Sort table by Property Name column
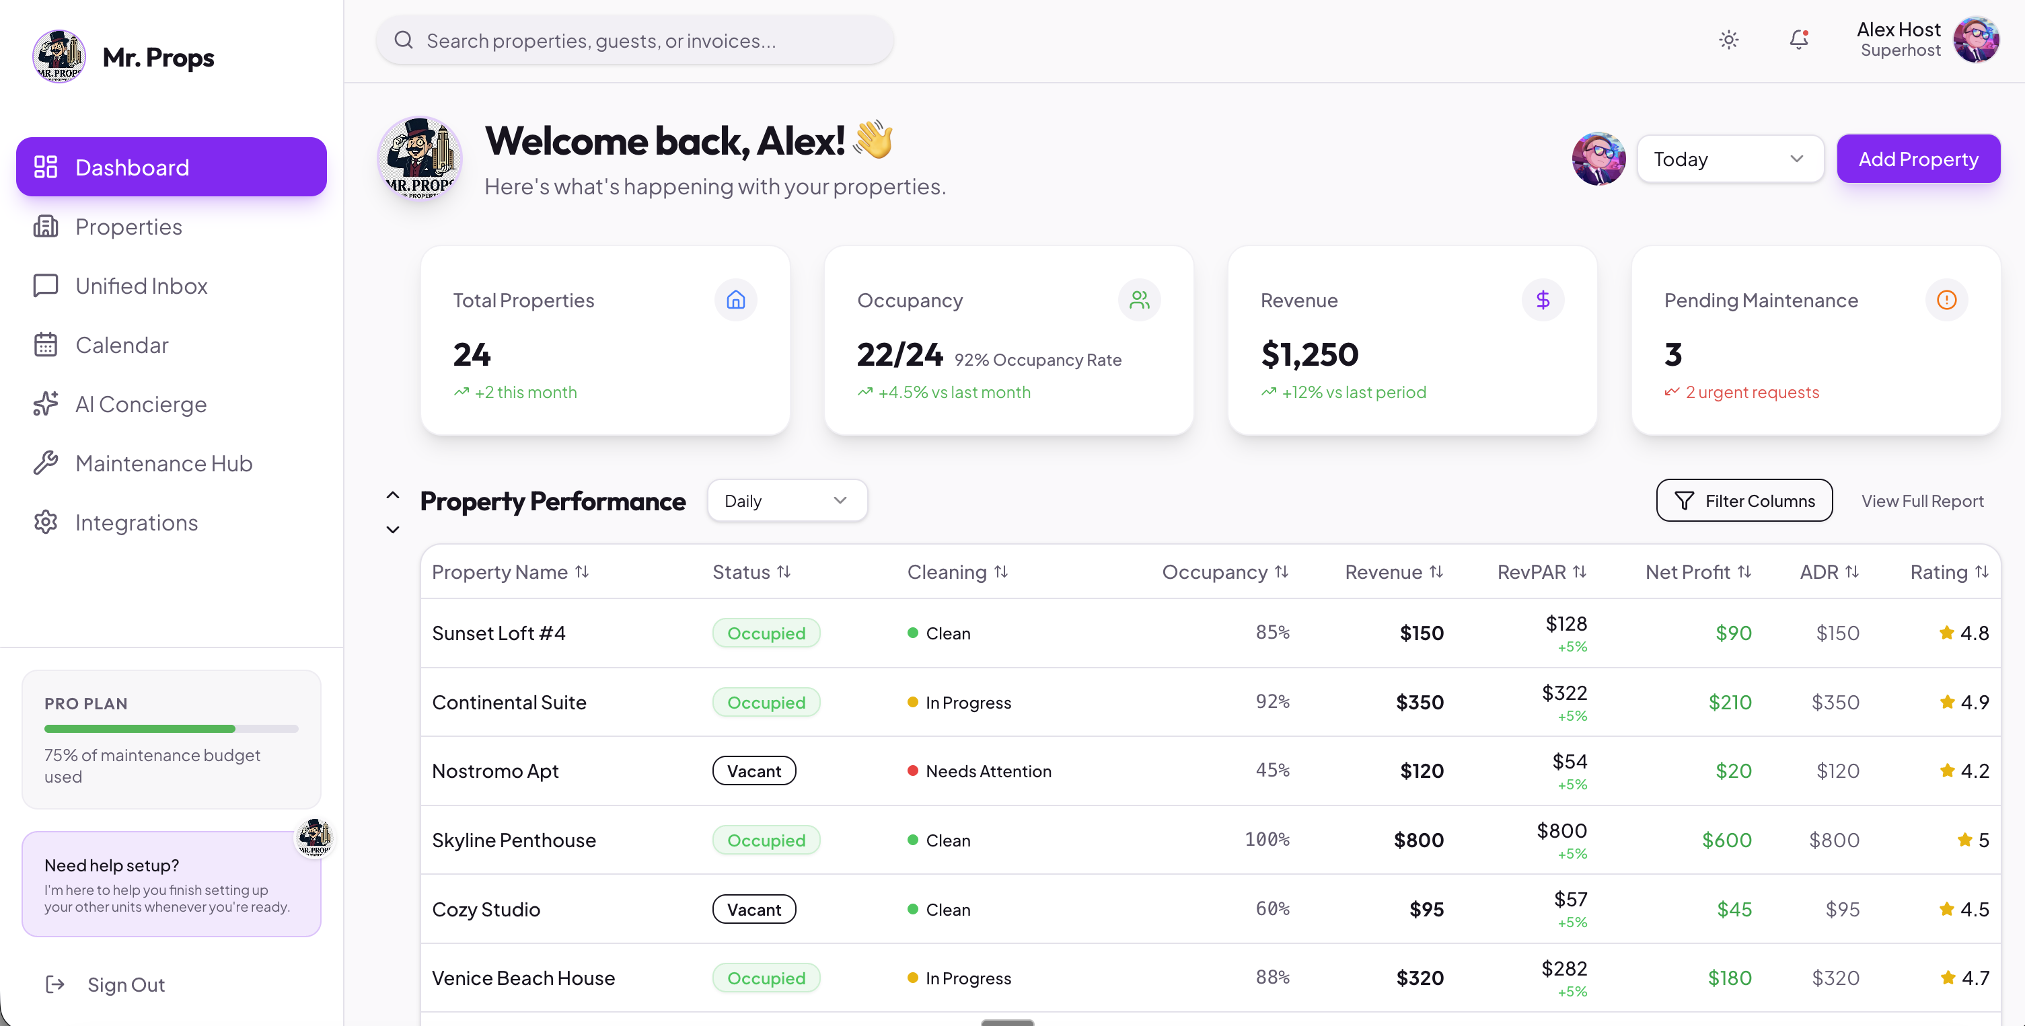This screenshot has width=2025, height=1026. click(510, 572)
